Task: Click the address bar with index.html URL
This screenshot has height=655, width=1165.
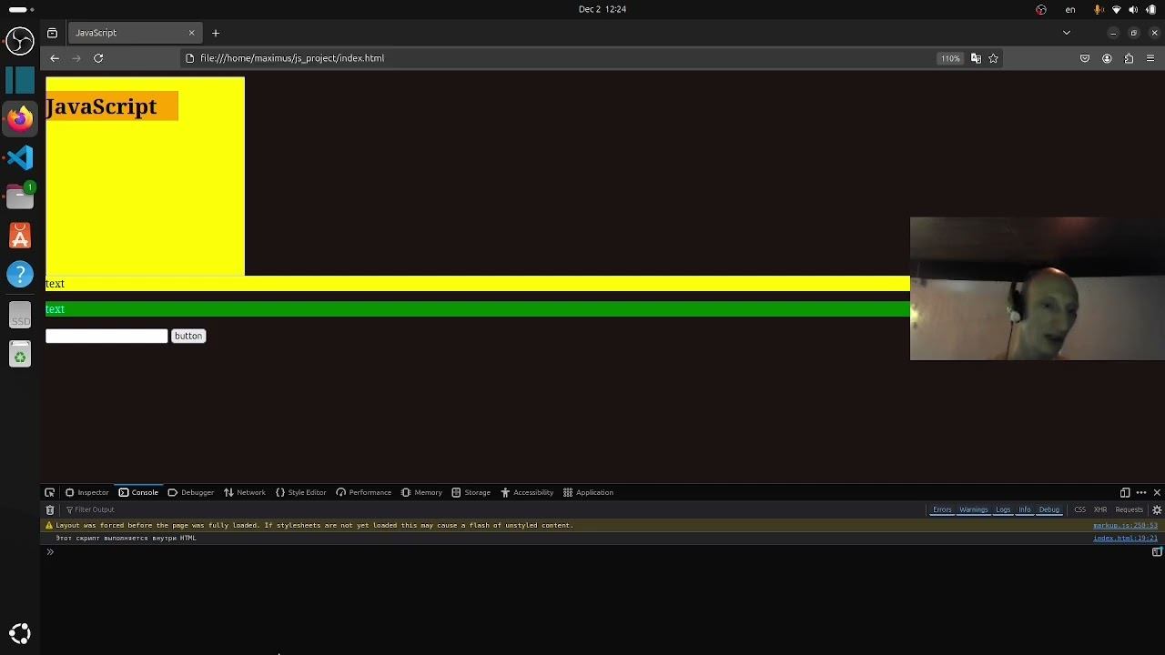Action: pos(555,58)
